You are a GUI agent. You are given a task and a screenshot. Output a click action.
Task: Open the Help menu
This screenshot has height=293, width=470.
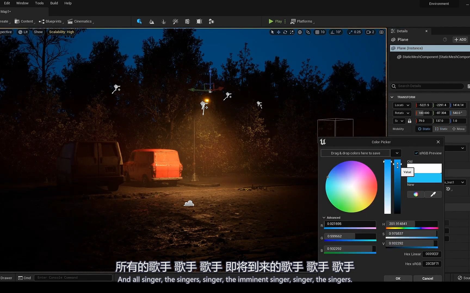click(68, 3)
